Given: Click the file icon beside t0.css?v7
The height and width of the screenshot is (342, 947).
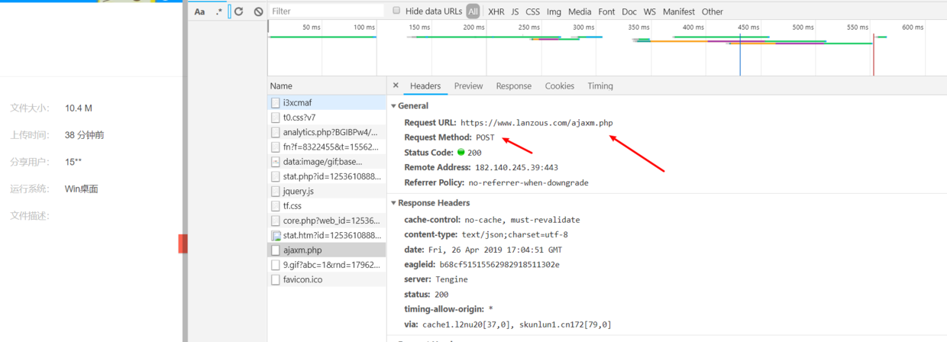Looking at the screenshot, I should click(x=276, y=118).
